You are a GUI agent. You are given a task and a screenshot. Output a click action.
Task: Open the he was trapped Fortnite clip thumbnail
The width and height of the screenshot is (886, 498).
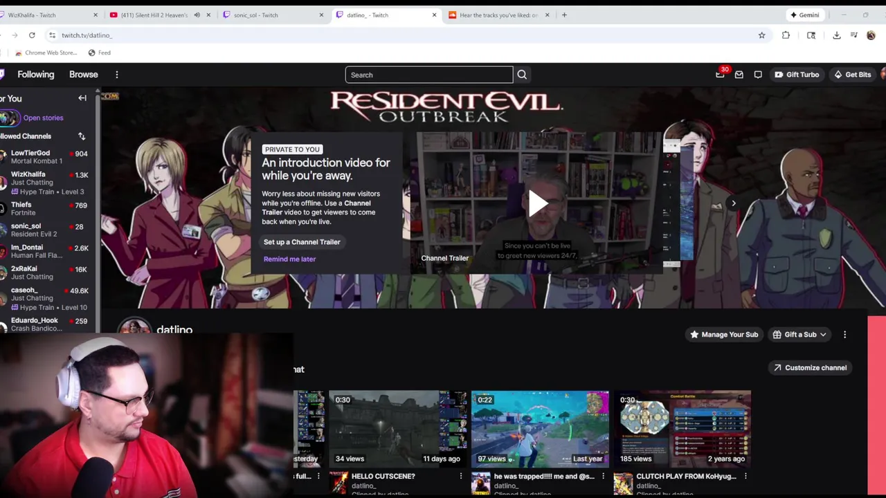[x=540, y=429]
